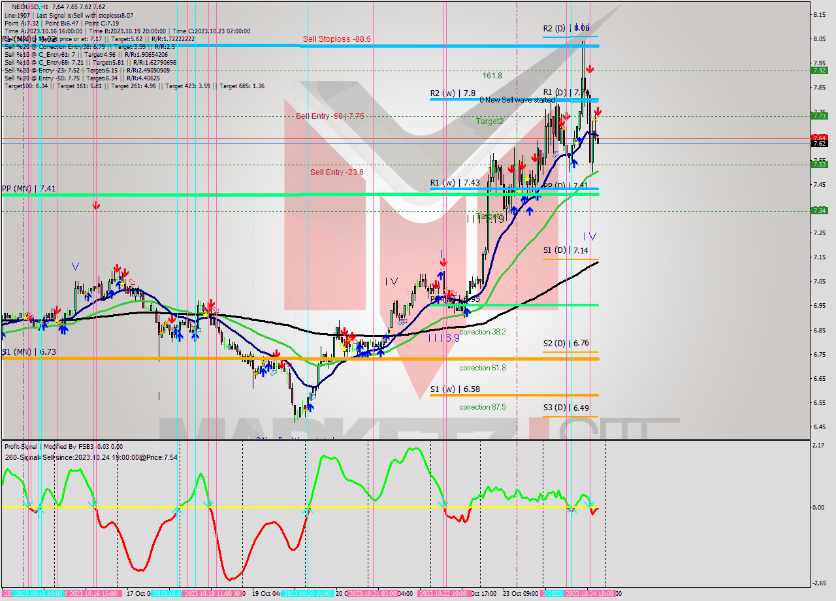The width and height of the screenshot is (836, 601).
Task: Click the 'R2 (w) | 7.8' pivot label
Action: [453, 93]
